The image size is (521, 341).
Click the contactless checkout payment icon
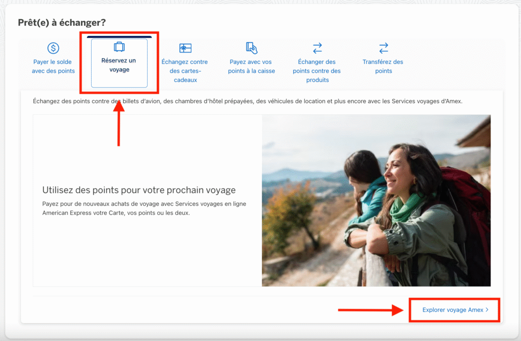pos(251,47)
